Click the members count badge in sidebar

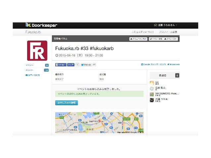[x=46, y=70]
